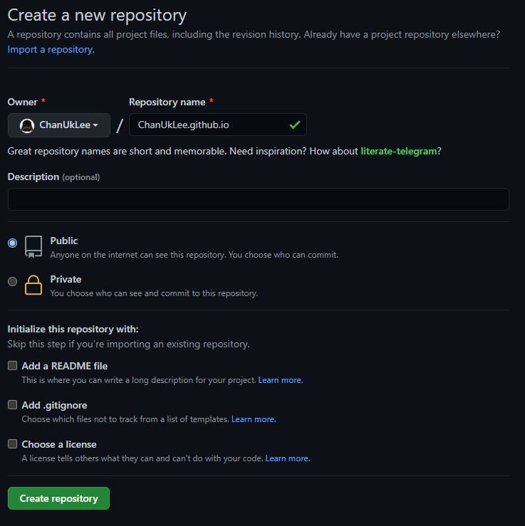Image resolution: width=525 pixels, height=526 pixels.
Task: Click the Choose a license label
Action: [x=59, y=444]
